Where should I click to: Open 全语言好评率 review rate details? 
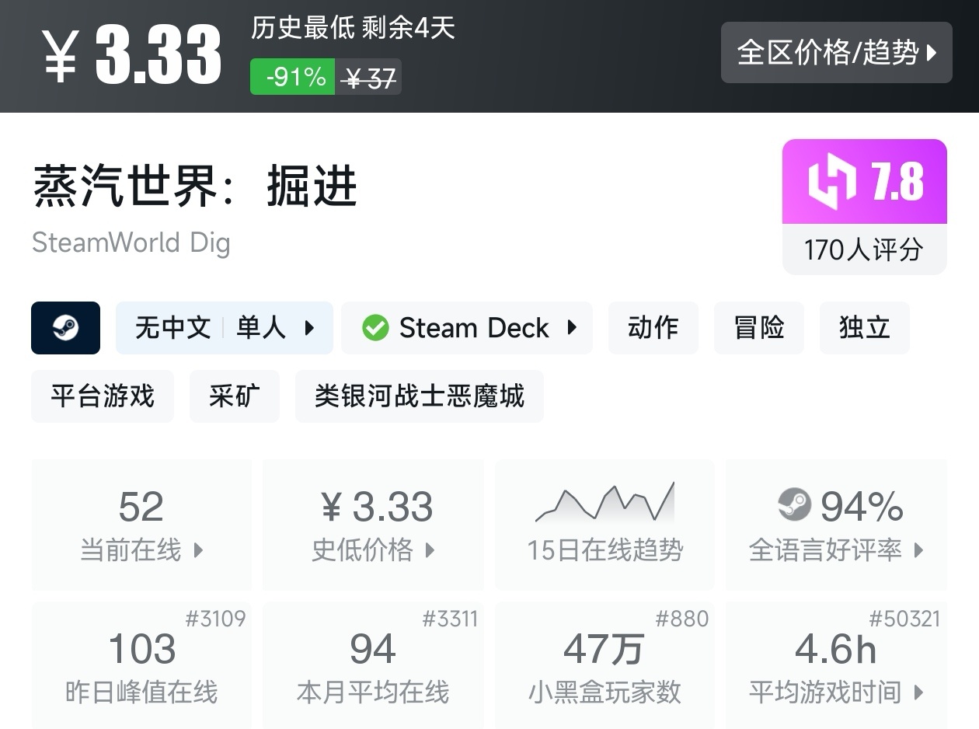[836, 525]
